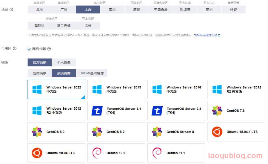This screenshot has height=164, width=268.
Task: Choose the Debian 10.2 label
Action: tap(116, 153)
